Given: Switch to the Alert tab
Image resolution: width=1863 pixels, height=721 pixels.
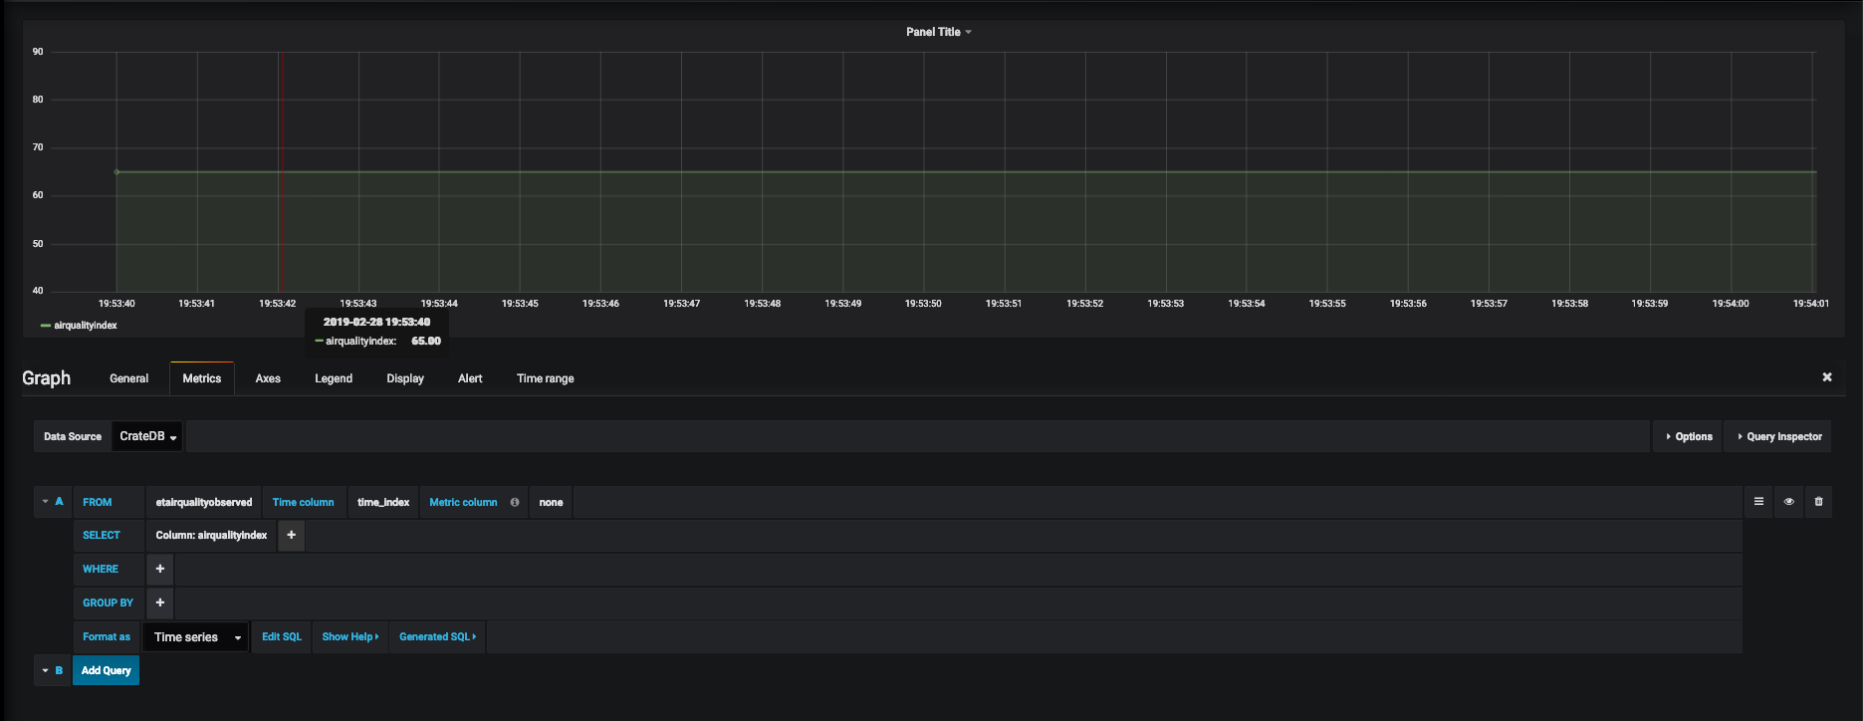Looking at the screenshot, I should [470, 378].
